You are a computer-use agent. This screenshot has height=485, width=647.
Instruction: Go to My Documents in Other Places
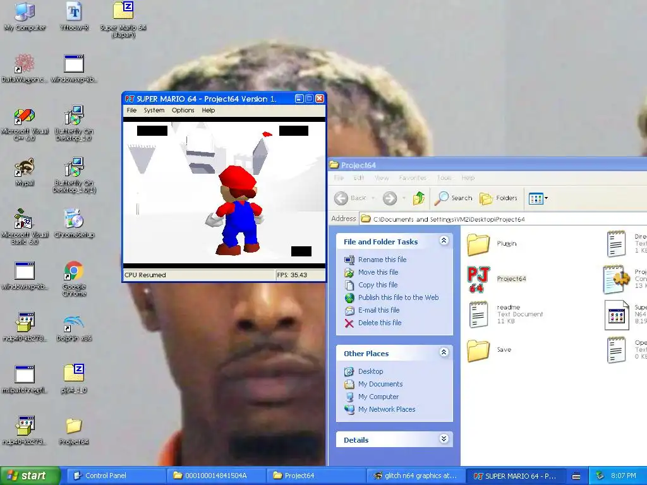[x=380, y=384]
